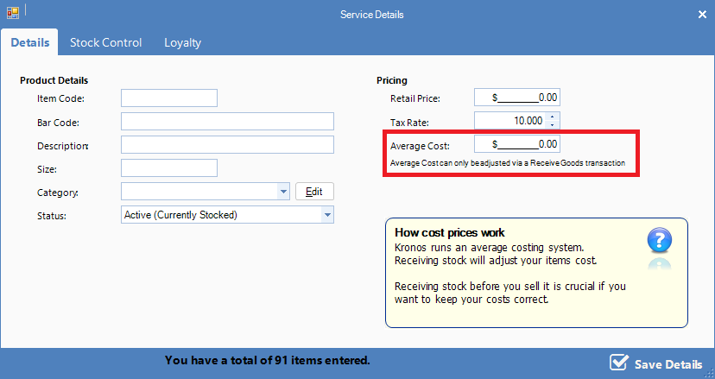Focus the Item Code field
715x379 pixels.
[169, 98]
